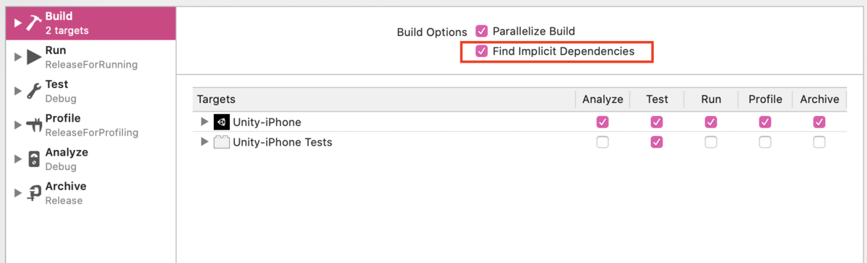Image resolution: width=867 pixels, height=263 pixels.
Task: Enable Run for Unity-iPhone Tests
Action: pos(711,142)
